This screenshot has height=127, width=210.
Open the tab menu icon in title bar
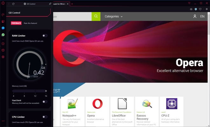point(189,3)
